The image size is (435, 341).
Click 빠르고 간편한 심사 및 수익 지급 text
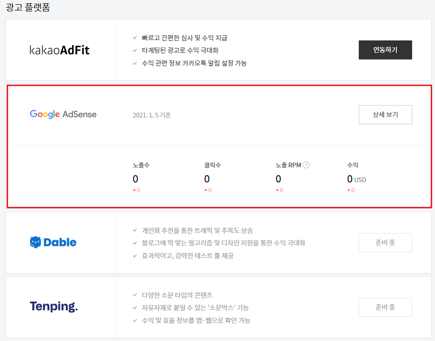tap(184, 38)
